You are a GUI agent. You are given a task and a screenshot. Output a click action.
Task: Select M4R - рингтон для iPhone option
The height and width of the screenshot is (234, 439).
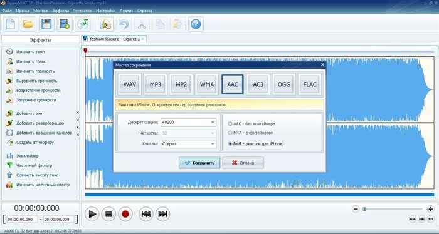point(230,144)
